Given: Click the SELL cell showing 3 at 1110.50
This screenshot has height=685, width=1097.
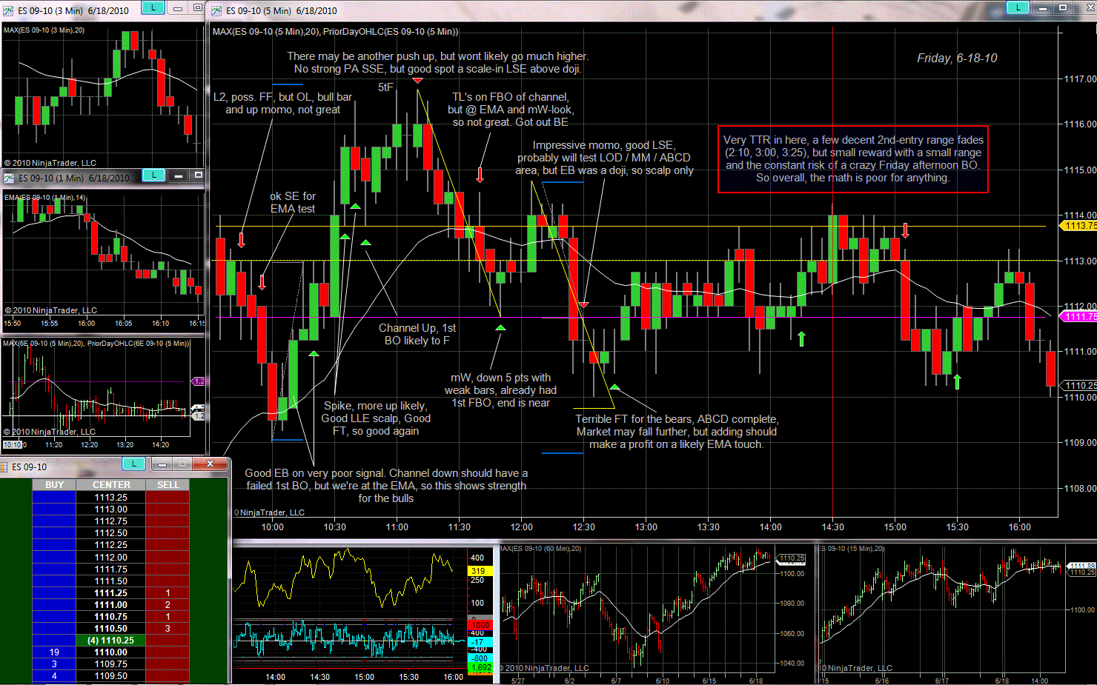Looking at the screenshot, I should (168, 629).
